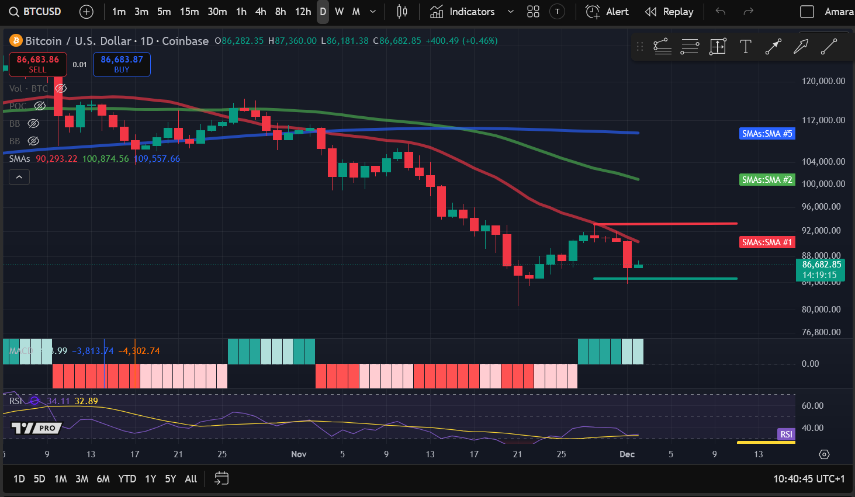
Task: Open the go-to-date calendar icon
Action: pyautogui.click(x=221, y=478)
